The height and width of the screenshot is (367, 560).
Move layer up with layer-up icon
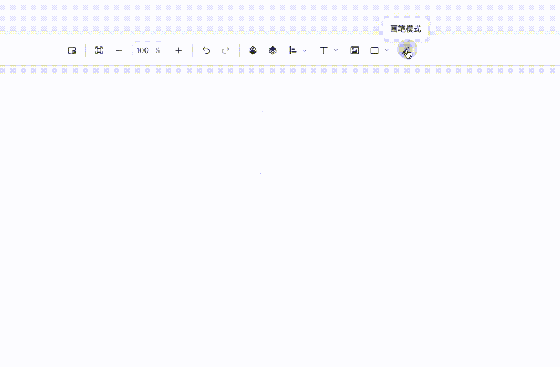pos(253,50)
